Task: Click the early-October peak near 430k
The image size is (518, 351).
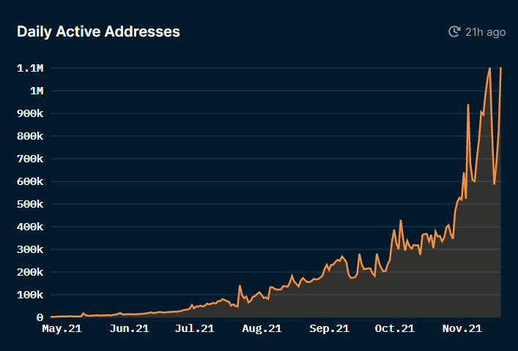Action: pos(401,220)
